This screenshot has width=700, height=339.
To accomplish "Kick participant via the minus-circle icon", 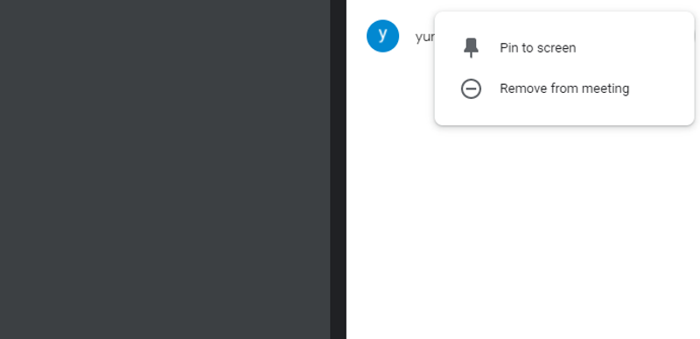I will [x=471, y=88].
